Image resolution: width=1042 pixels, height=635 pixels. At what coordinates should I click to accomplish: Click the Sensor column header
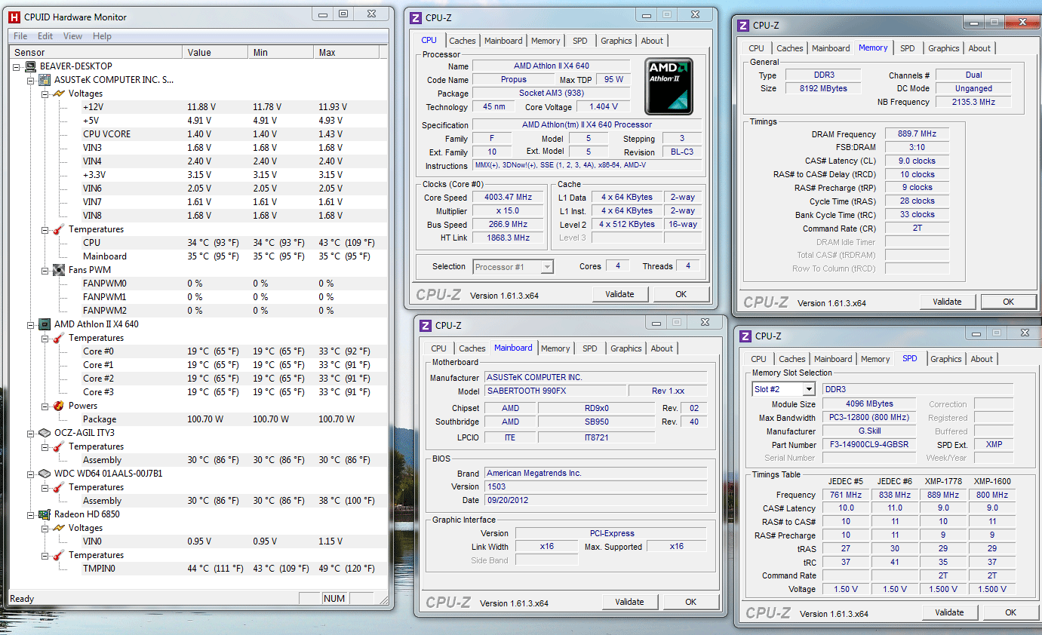pos(96,53)
